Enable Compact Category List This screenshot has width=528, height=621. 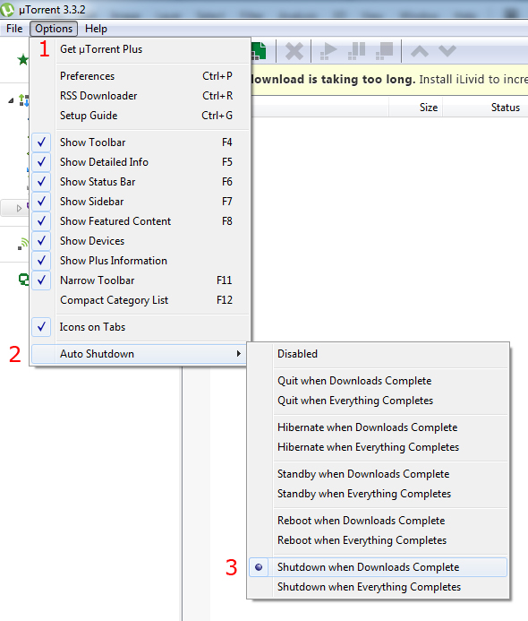tap(141, 300)
